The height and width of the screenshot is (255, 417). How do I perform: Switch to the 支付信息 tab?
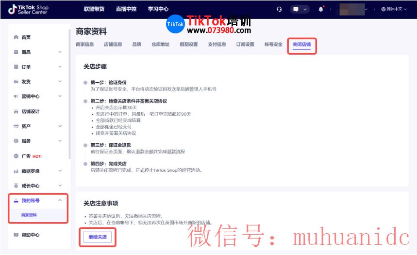pos(217,44)
